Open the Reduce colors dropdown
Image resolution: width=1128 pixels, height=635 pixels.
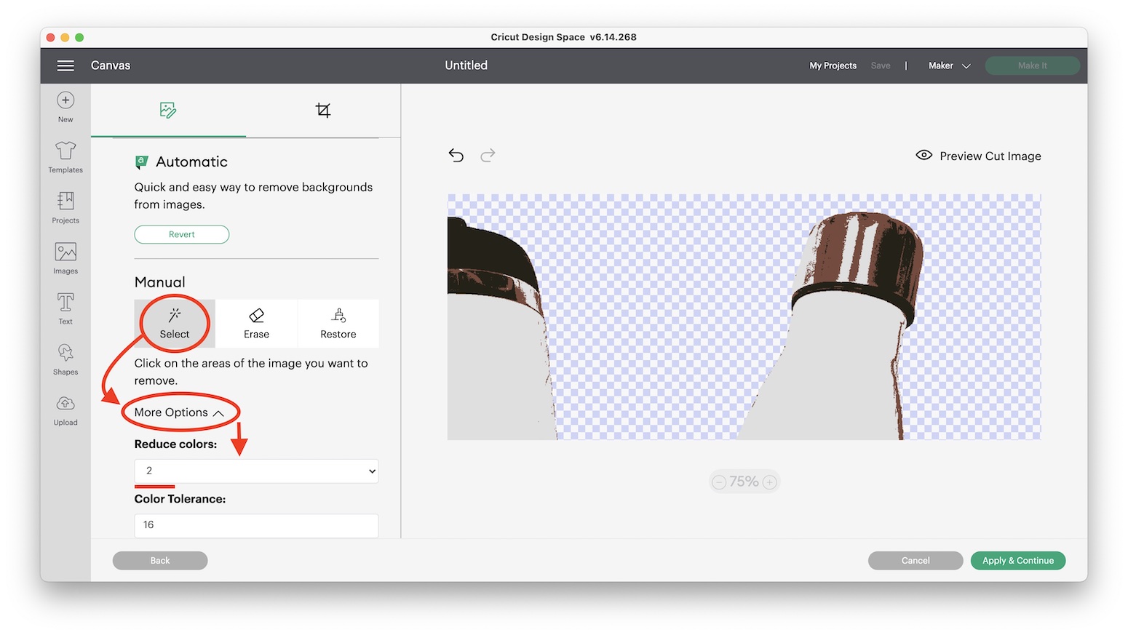255,471
